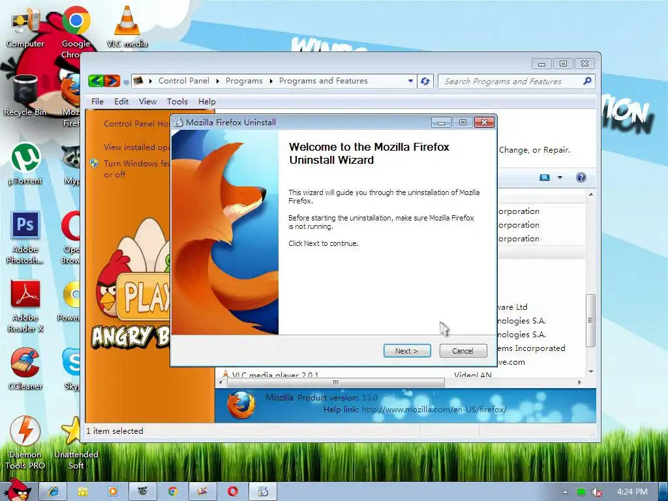Viewport: 668px width, 501px height.
Task: Open the Tools menu
Action: [x=177, y=101]
